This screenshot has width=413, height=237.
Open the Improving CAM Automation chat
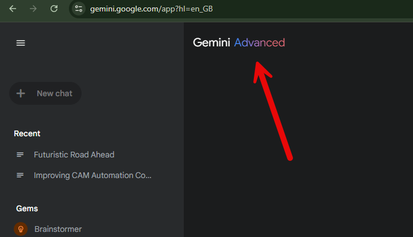pyautogui.click(x=92, y=175)
